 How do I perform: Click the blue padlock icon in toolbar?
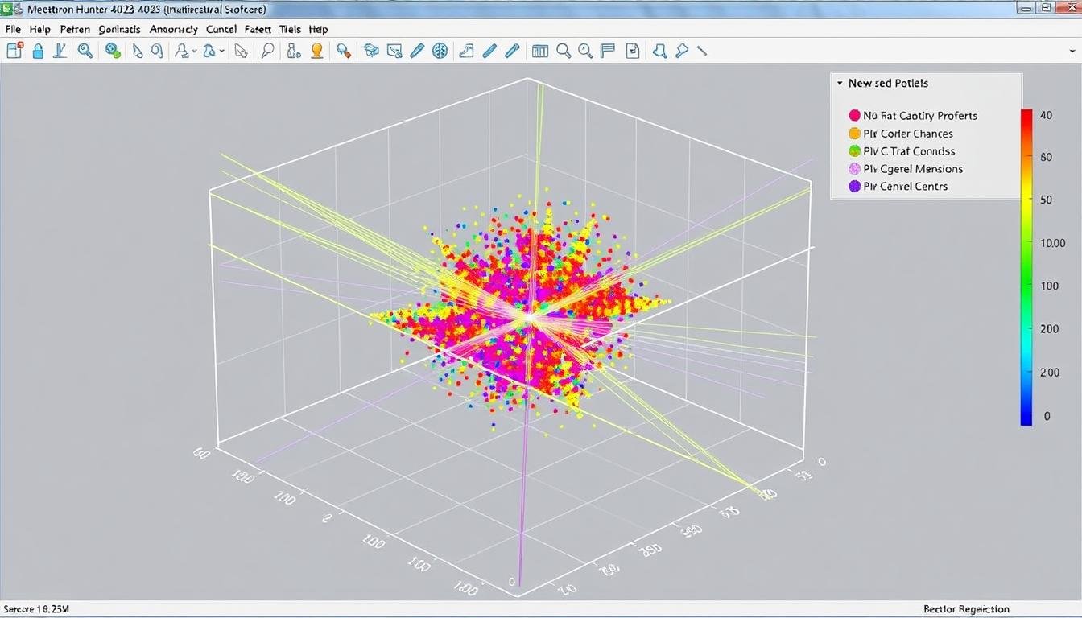37,51
